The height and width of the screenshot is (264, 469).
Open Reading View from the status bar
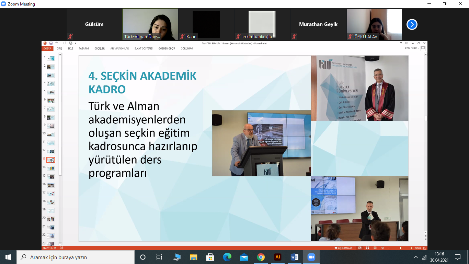click(375, 248)
